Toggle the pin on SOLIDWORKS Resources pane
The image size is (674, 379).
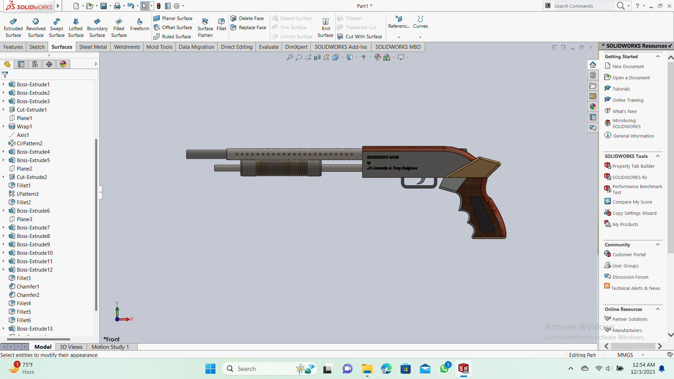670,46
